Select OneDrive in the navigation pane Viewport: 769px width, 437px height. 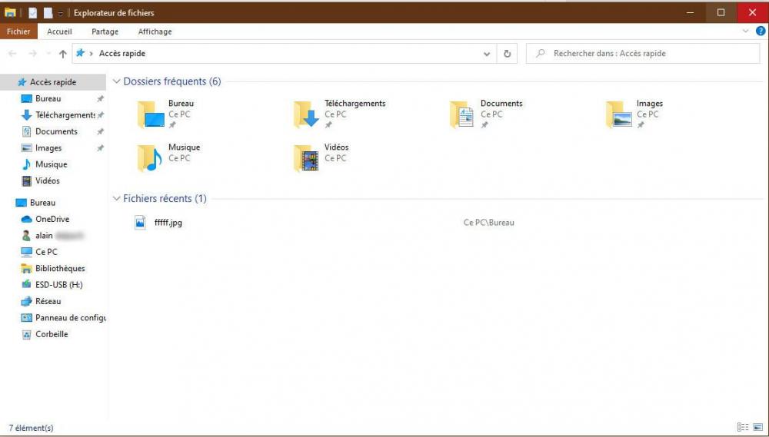pyautogui.click(x=52, y=219)
